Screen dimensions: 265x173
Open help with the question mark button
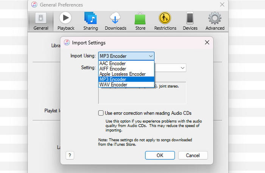click(70, 155)
